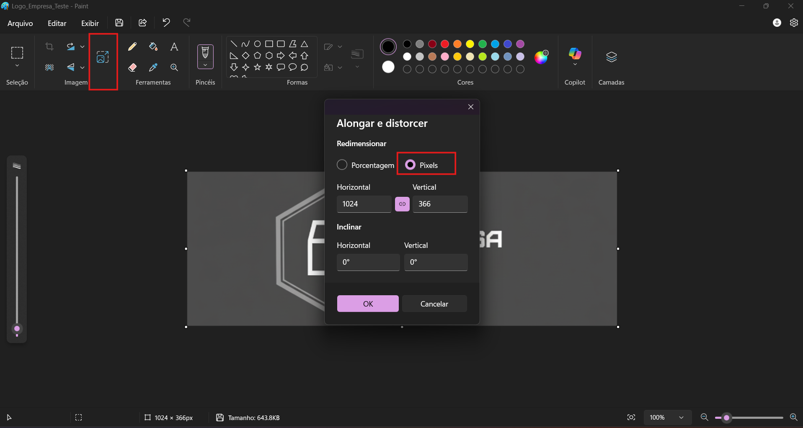Screen dimensions: 803x428
Task: Select the Fill bucket tool
Action: pos(153,46)
